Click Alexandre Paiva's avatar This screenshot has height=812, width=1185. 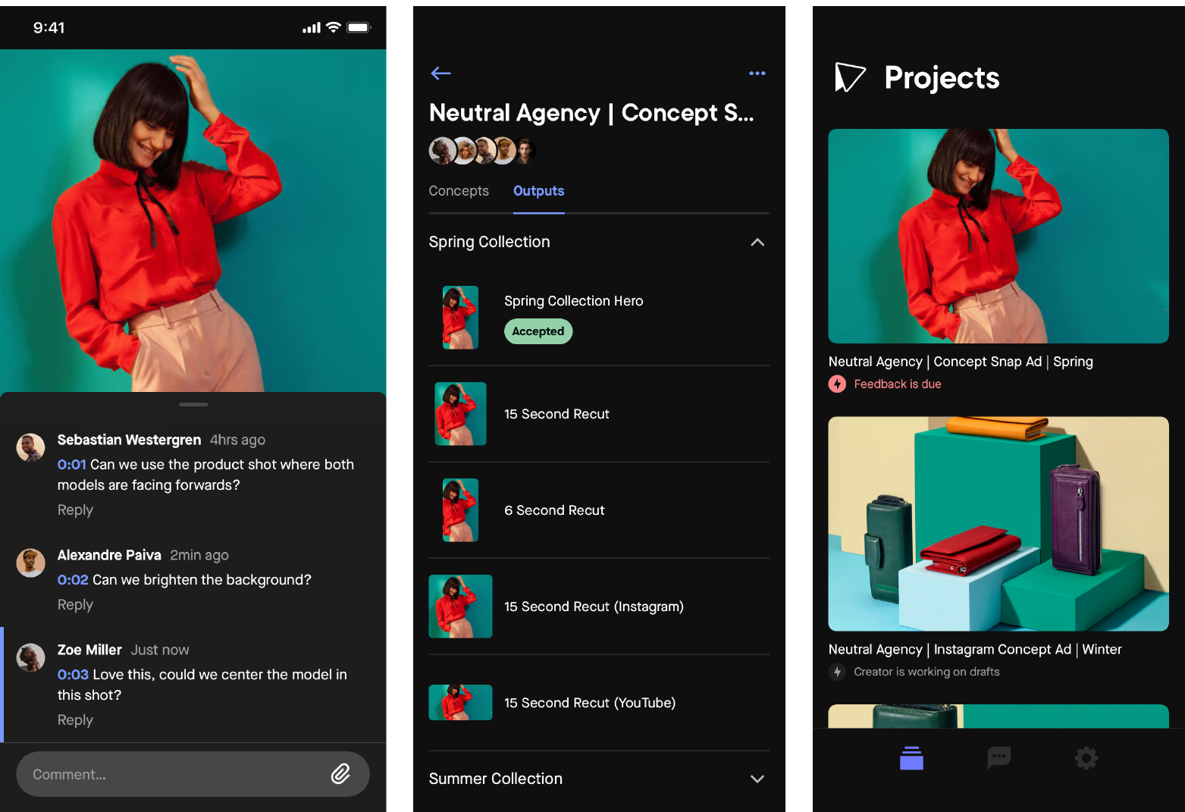[x=30, y=563]
